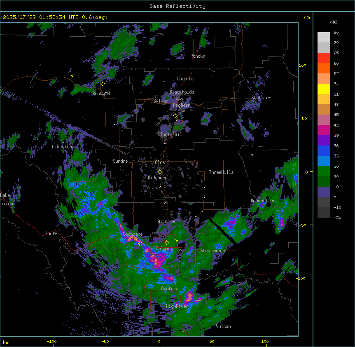Click the km label on the horizontal axis
The height and width of the screenshot is (347, 355).
(6, 342)
